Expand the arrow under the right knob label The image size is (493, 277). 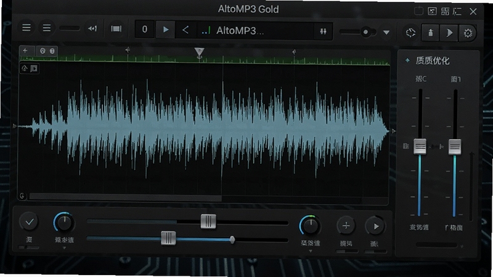(x=311, y=251)
